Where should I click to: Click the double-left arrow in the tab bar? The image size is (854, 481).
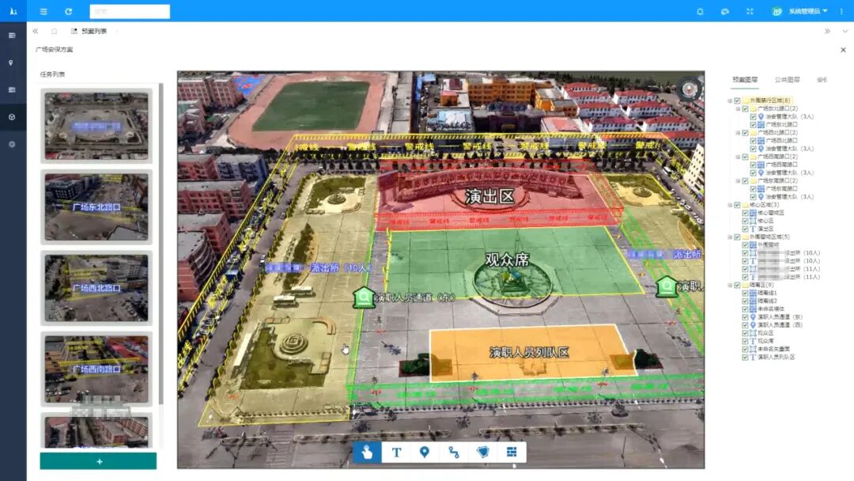[x=36, y=31]
